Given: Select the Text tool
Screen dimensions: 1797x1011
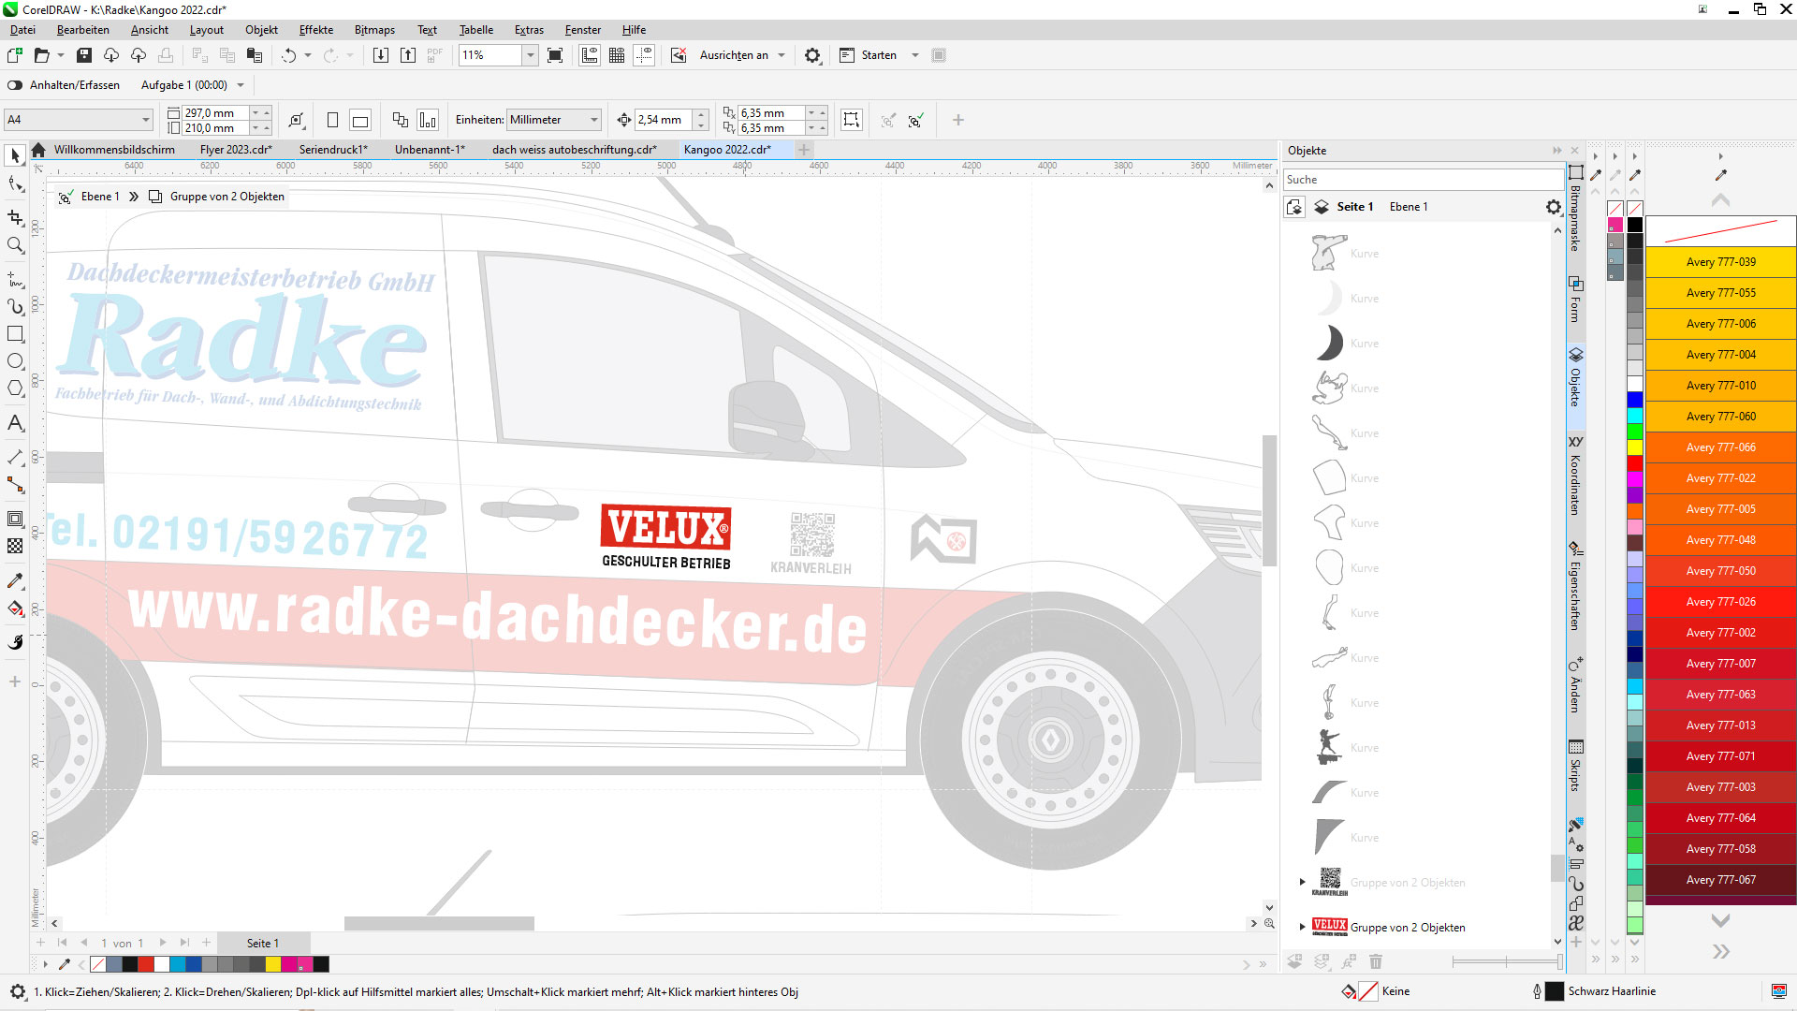Looking at the screenshot, I should coord(15,423).
